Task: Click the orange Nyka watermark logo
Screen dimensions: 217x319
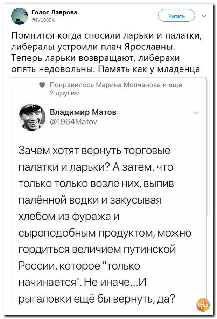Action: coord(203,304)
